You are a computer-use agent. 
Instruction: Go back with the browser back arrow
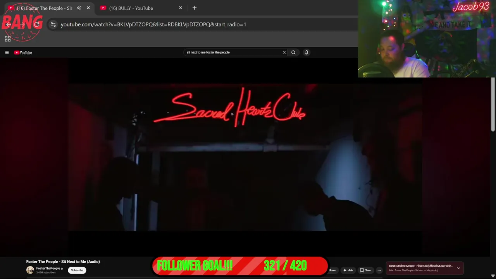pos(9,24)
